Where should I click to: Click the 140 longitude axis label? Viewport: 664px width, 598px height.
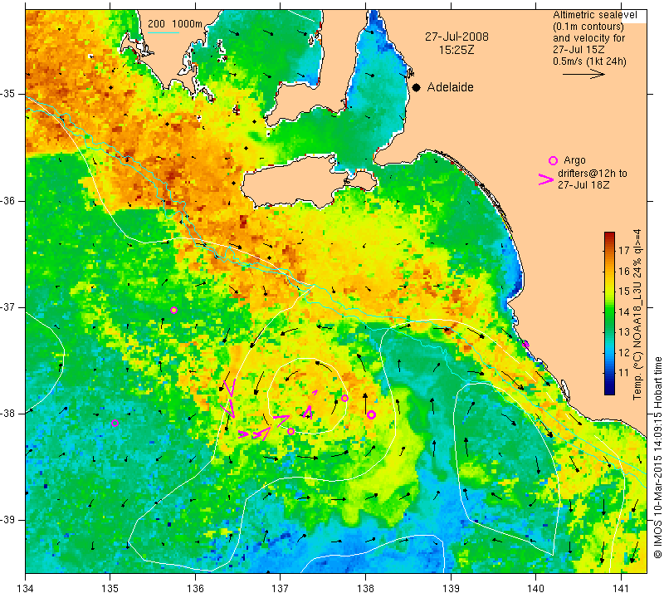coord(535,589)
